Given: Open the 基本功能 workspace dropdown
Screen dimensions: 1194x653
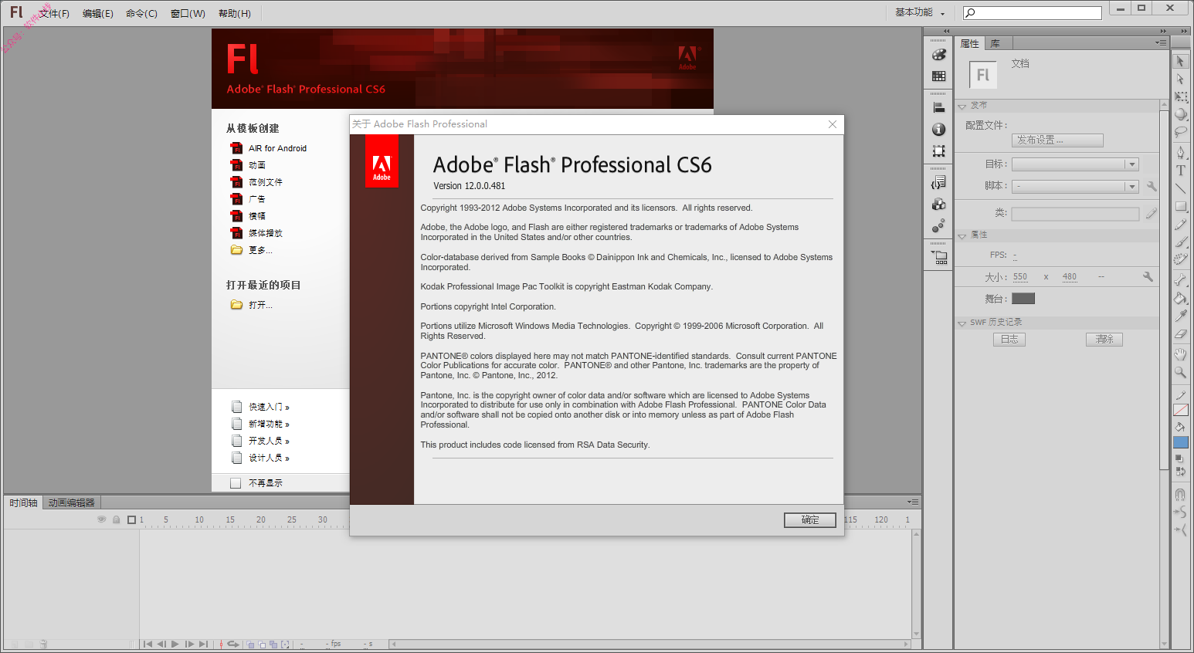Looking at the screenshot, I should pos(920,12).
